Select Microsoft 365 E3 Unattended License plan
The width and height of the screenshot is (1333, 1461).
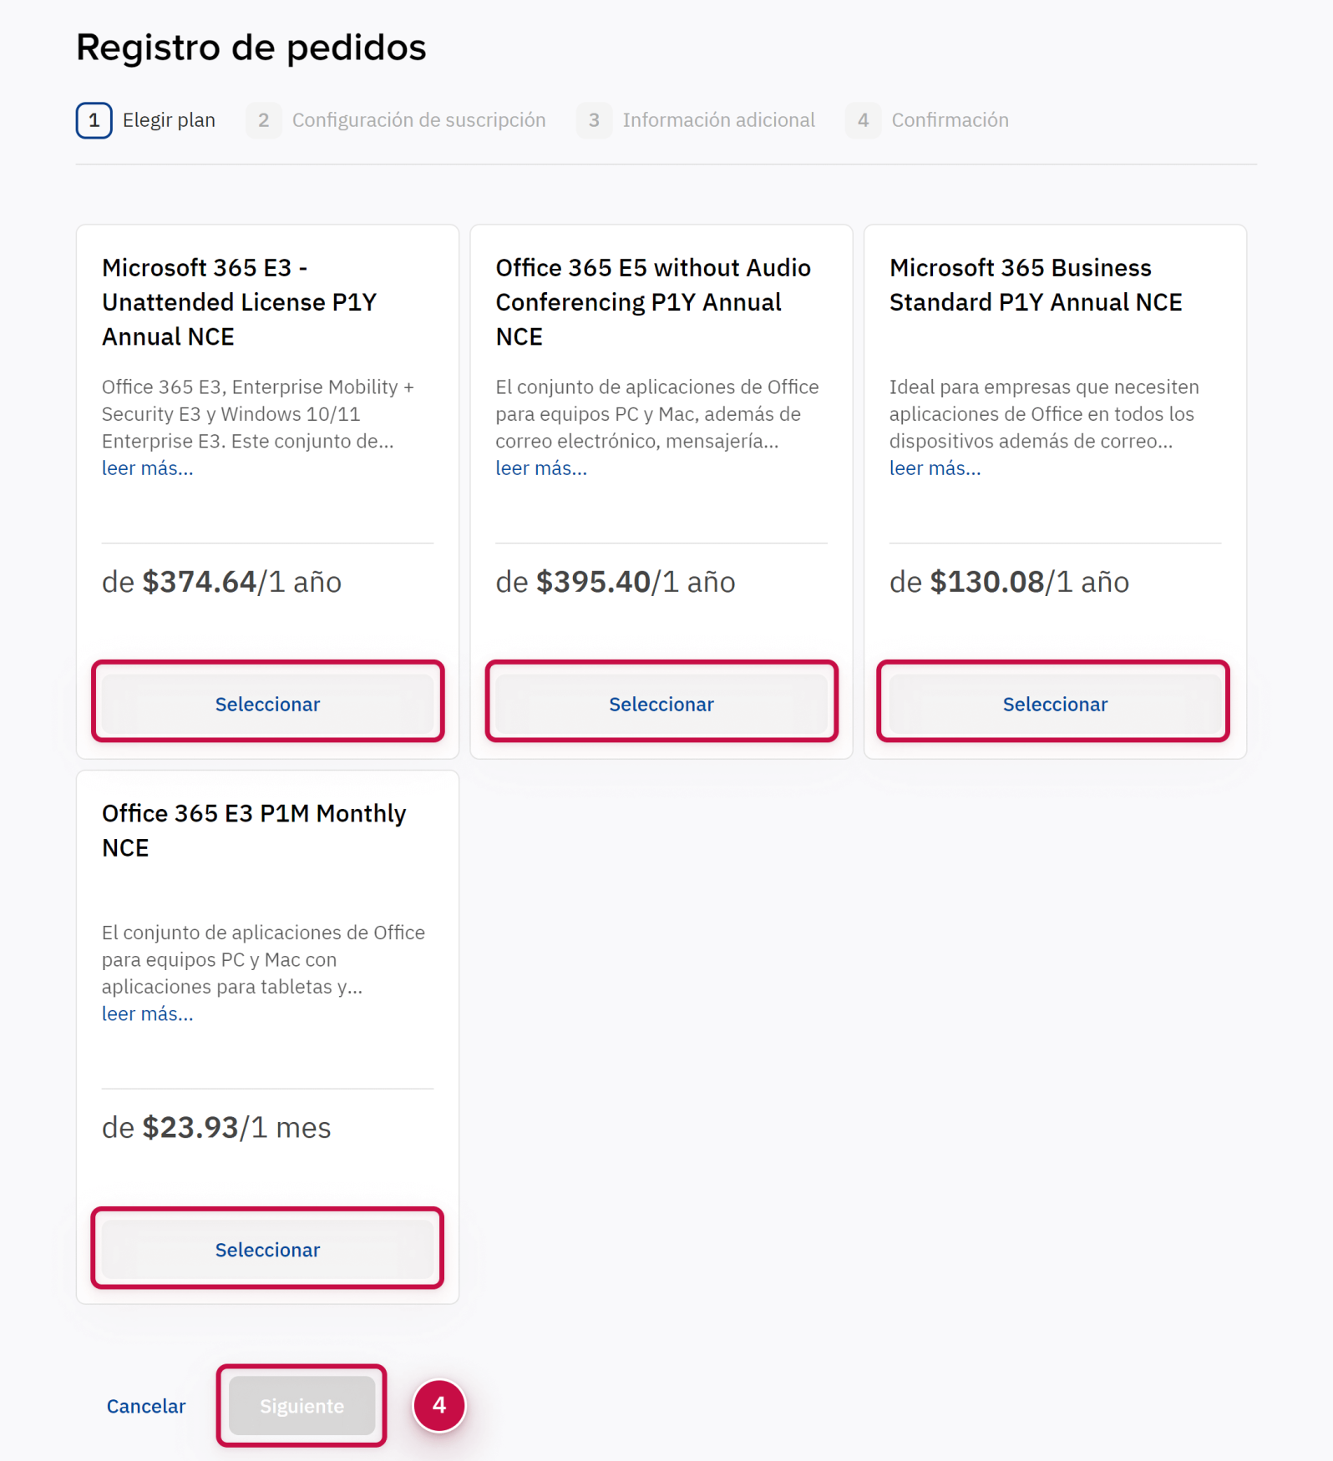267,704
